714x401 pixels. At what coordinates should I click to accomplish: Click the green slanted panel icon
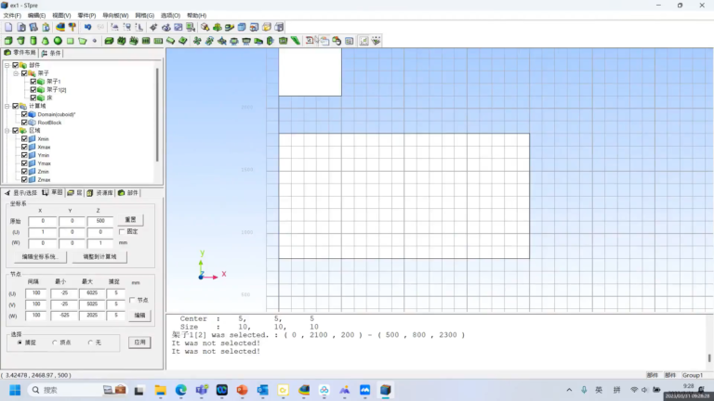point(296,41)
